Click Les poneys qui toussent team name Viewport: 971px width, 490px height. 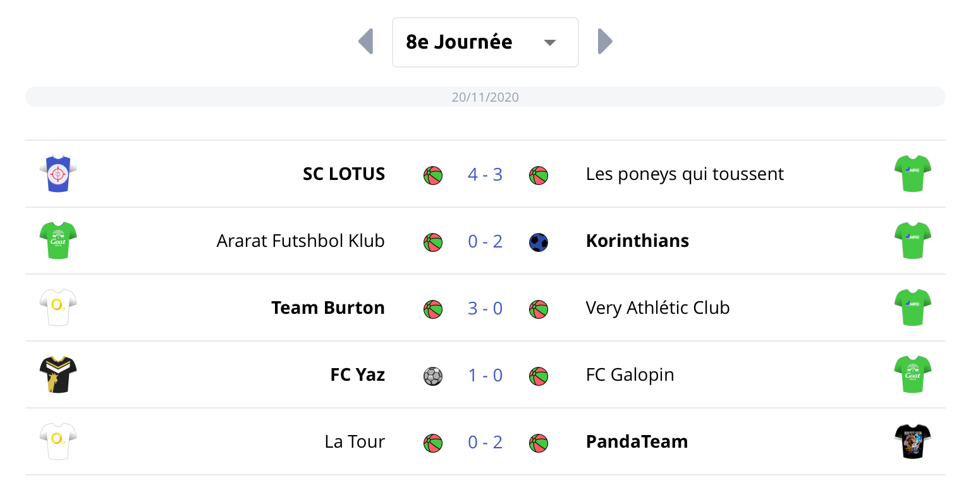[x=685, y=174]
